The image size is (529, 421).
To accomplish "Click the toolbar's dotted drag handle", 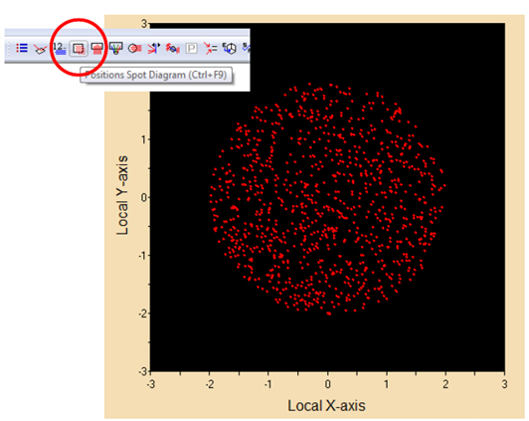I will pos(9,48).
